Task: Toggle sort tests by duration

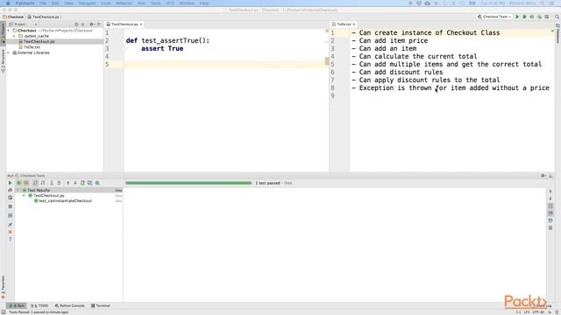Action: [x=43, y=183]
